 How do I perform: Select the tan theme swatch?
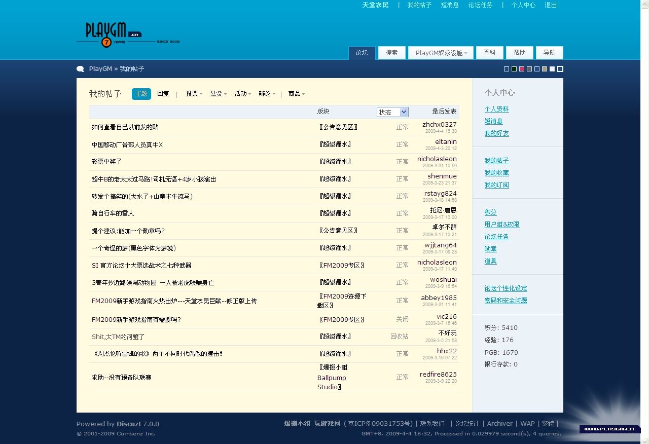click(545, 69)
